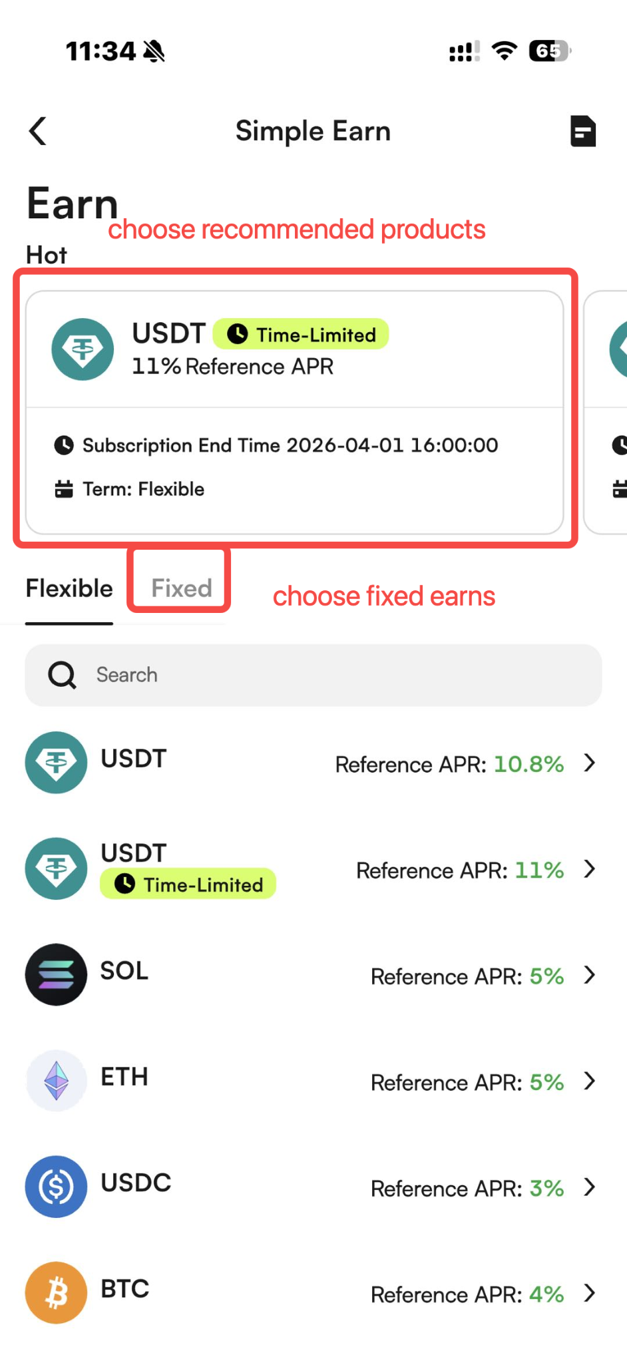The image size is (627, 1363).
Task: Tap the partially visible next Hot card
Action: coord(606,412)
